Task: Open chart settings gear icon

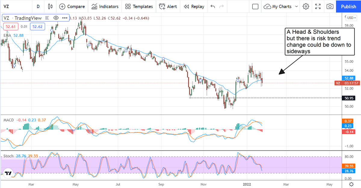Action: click(306, 6)
